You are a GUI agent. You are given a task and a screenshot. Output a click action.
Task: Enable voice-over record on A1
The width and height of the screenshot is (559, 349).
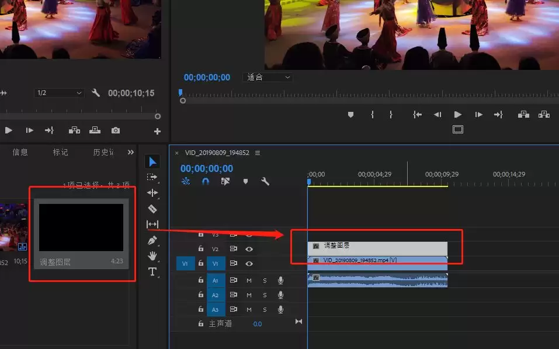pyautogui.click(x=280, y=281)
